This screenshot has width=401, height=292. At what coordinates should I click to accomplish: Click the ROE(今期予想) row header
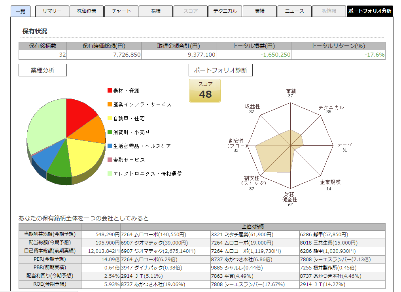[x=50, y=284]
